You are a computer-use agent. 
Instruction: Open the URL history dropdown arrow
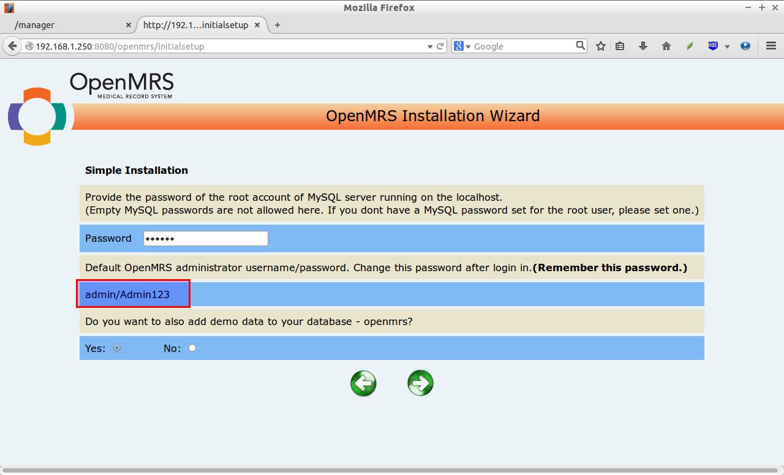pos(430,47)
